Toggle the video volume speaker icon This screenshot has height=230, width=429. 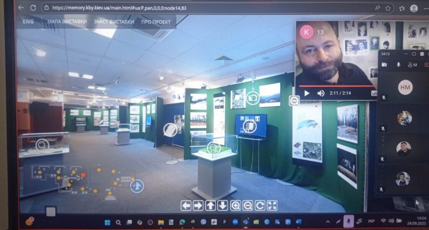tap(320, 93)
